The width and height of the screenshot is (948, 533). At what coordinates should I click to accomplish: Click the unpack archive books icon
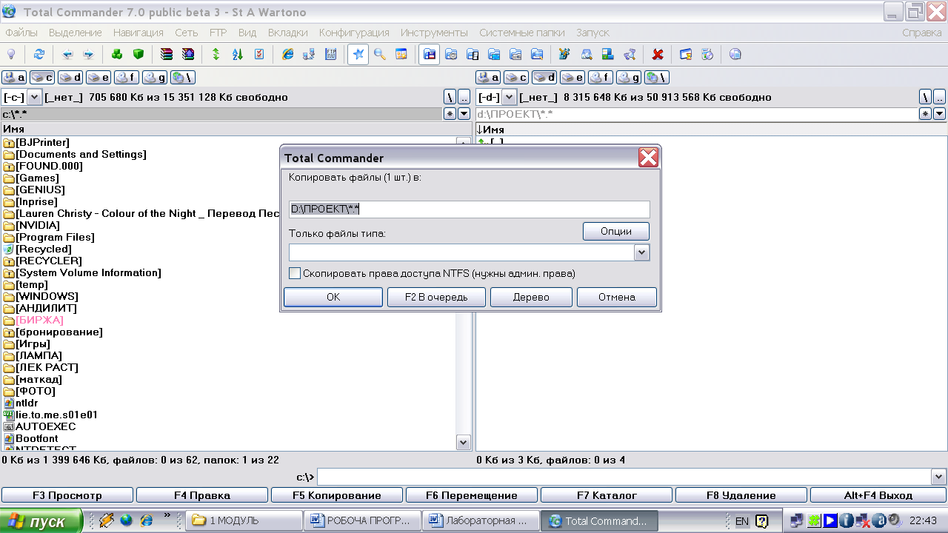[187, 54]
